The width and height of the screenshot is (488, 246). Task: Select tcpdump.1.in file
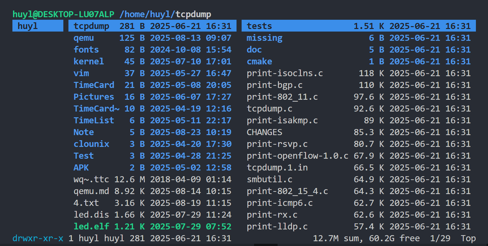359,168
